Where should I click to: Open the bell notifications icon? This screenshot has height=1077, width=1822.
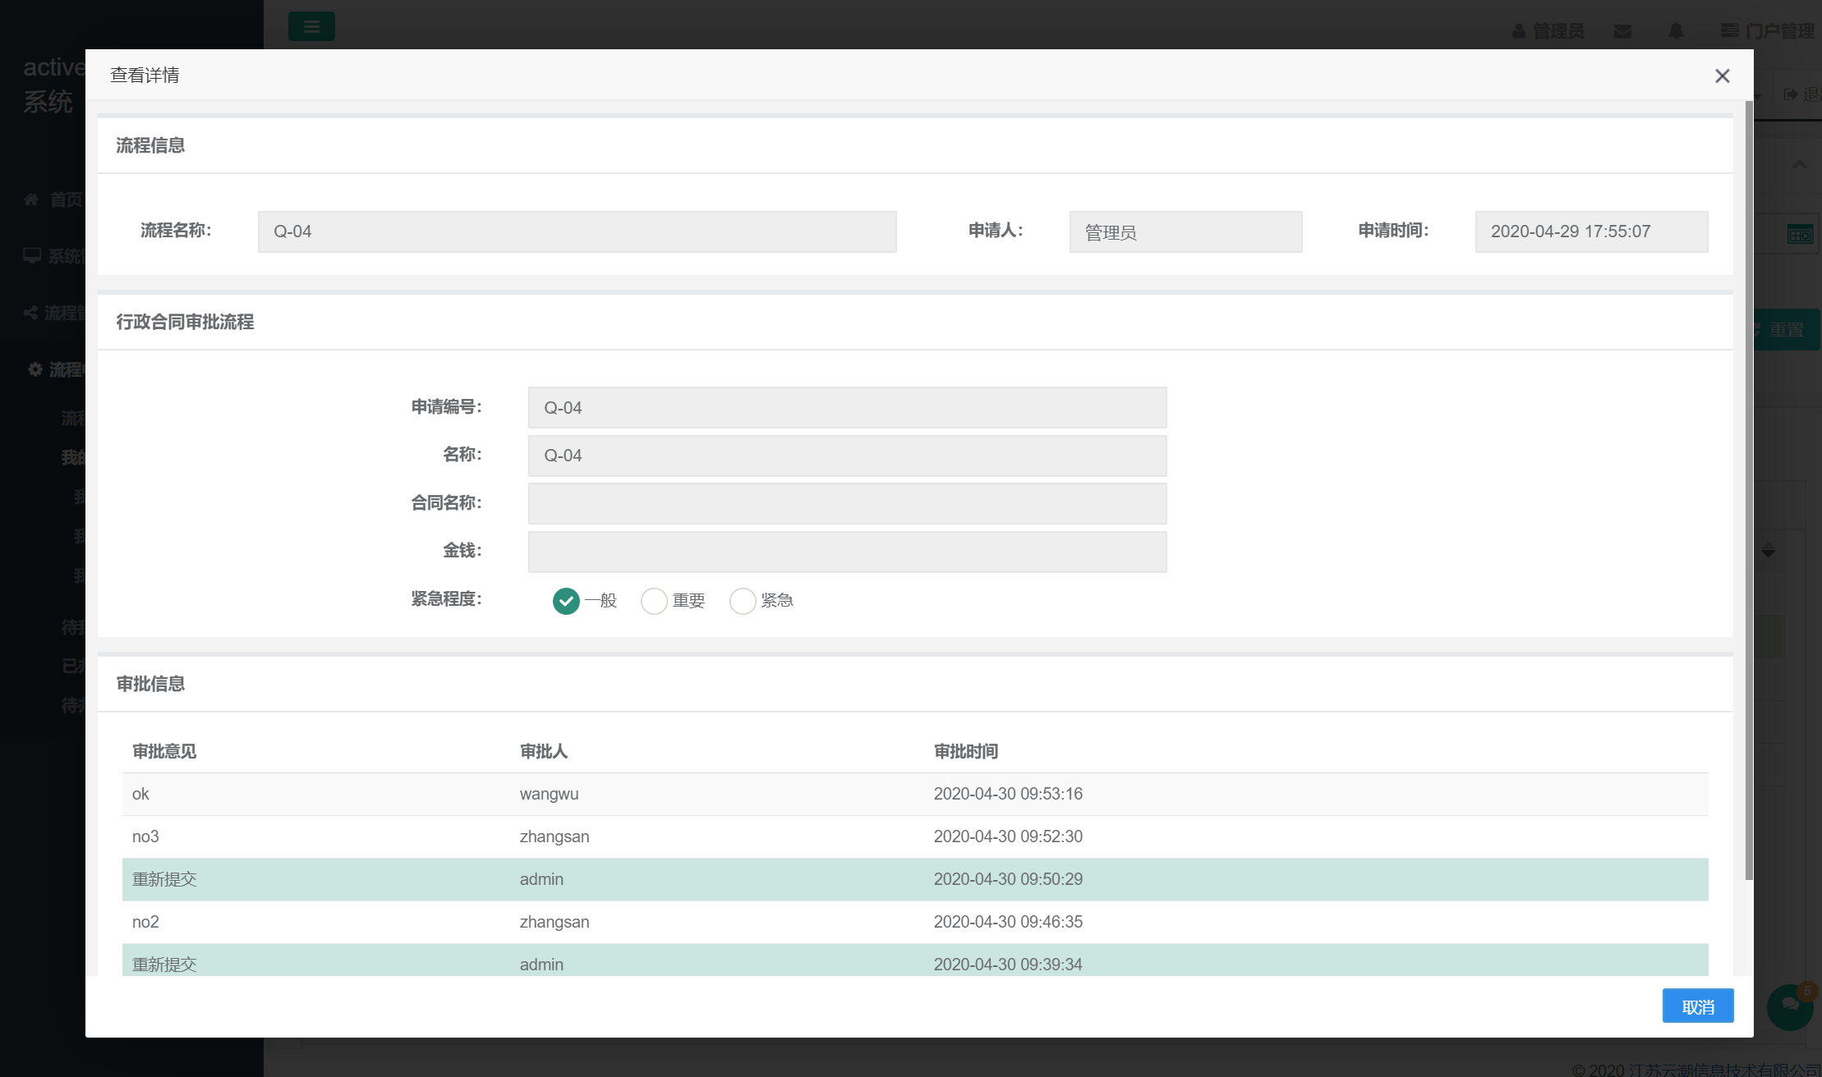coord(1676,31)
